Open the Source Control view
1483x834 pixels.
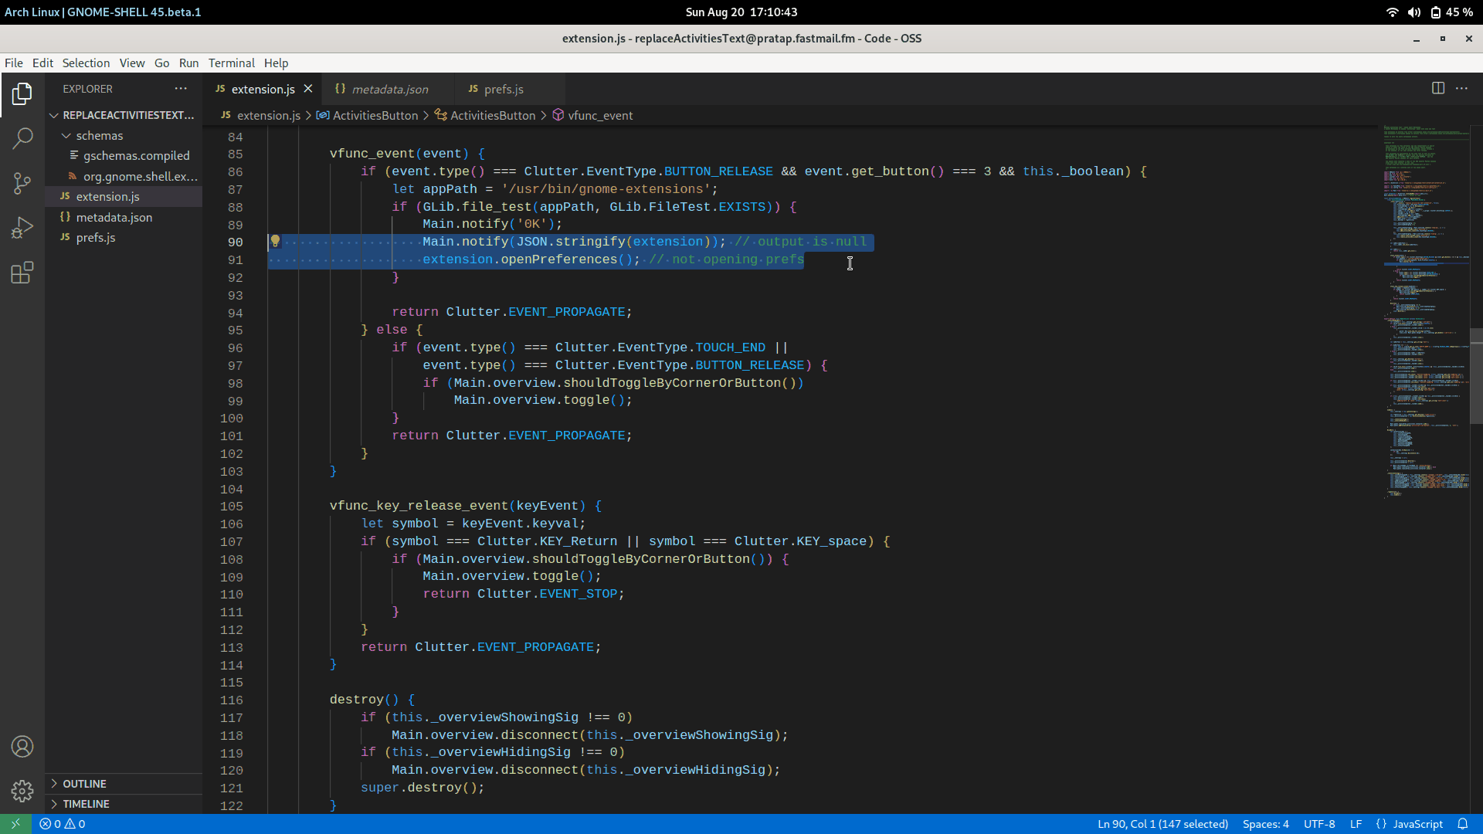click(22, 183)
